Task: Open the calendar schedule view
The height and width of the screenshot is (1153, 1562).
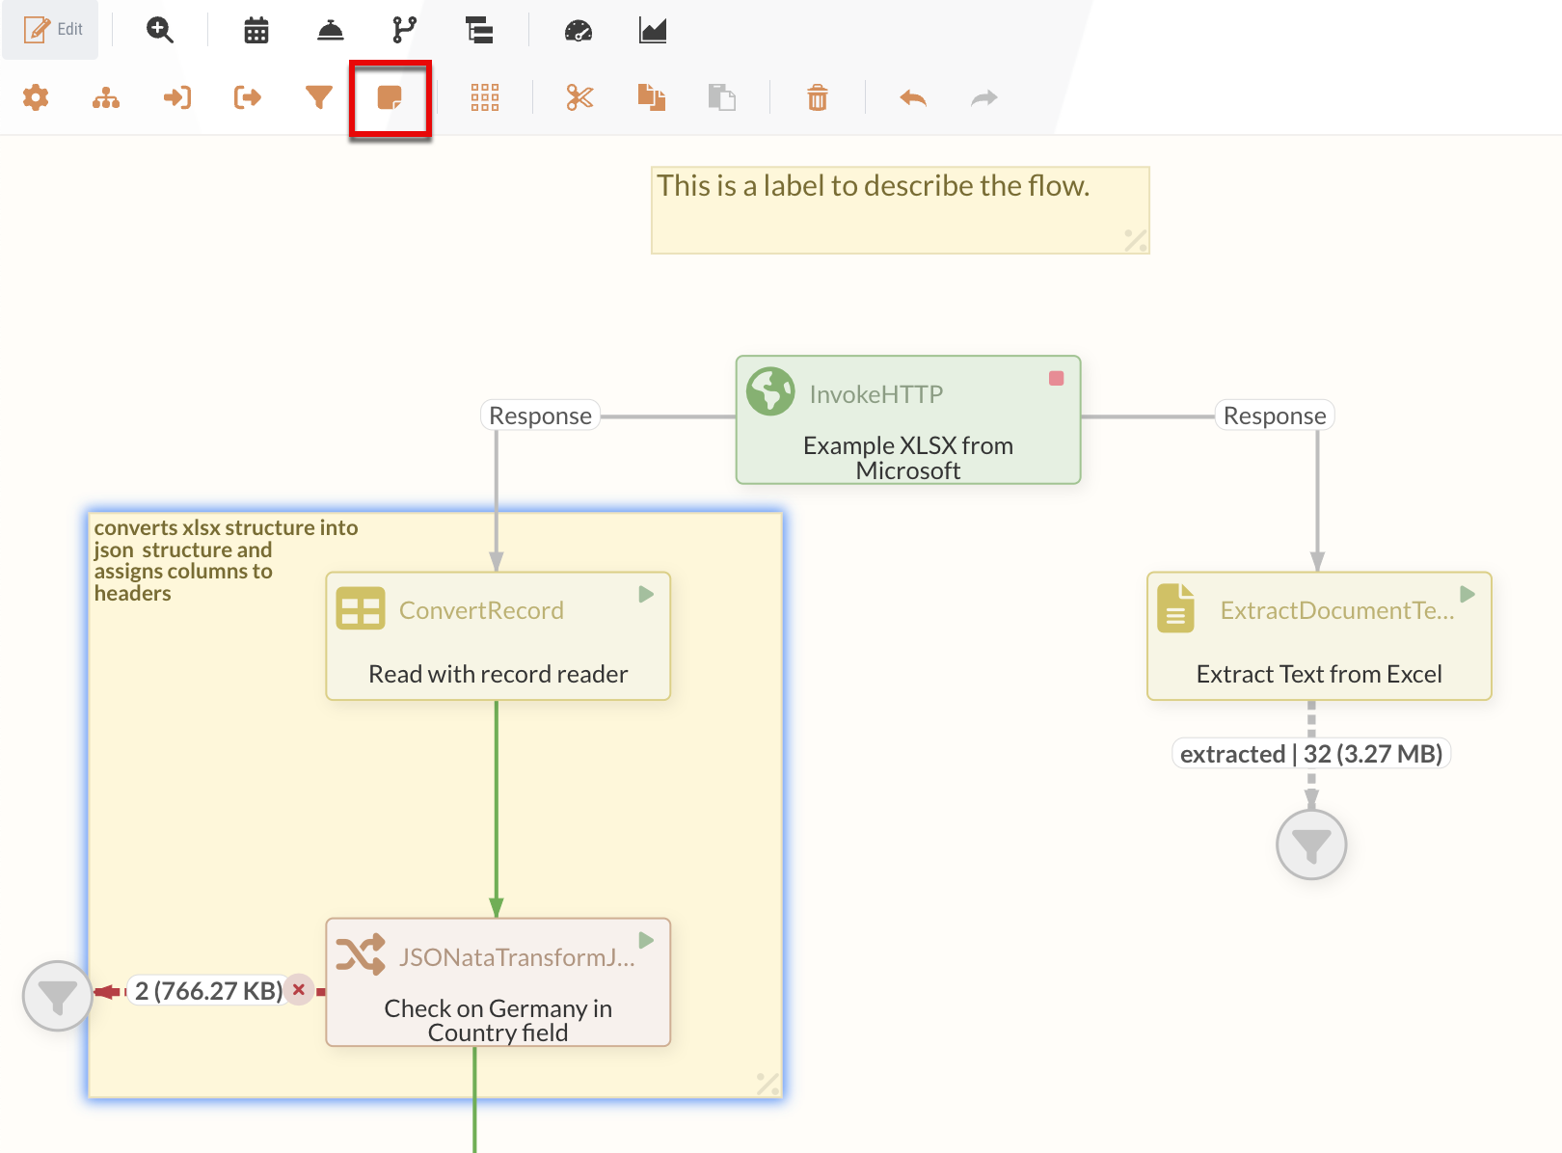Action: click(256, 30)
